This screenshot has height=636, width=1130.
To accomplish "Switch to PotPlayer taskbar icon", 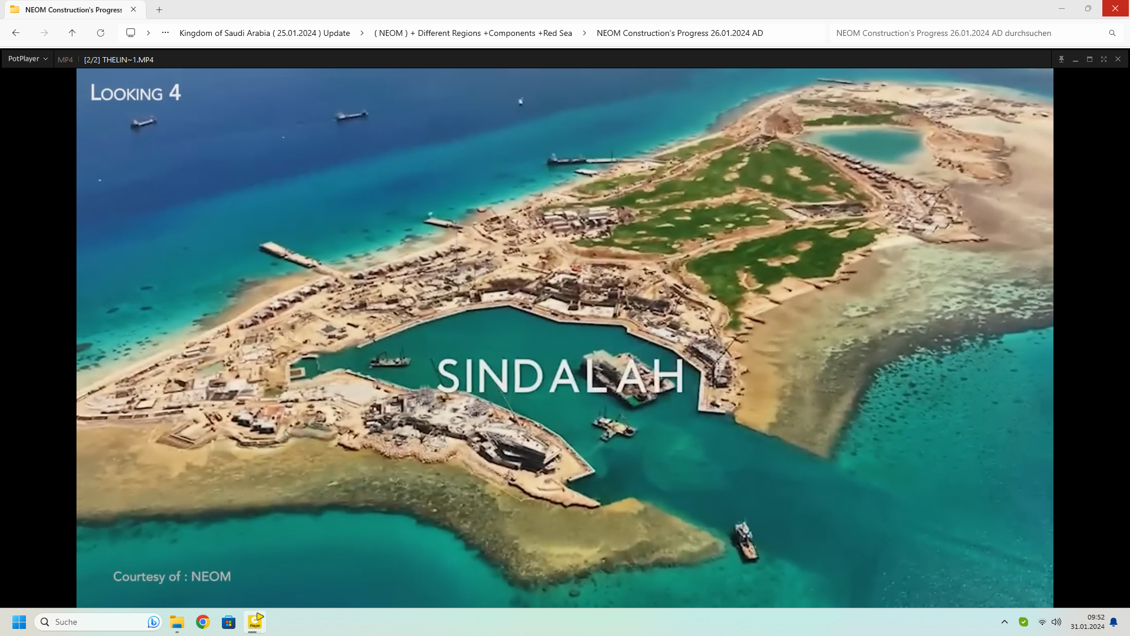I will tap(255, 622).
